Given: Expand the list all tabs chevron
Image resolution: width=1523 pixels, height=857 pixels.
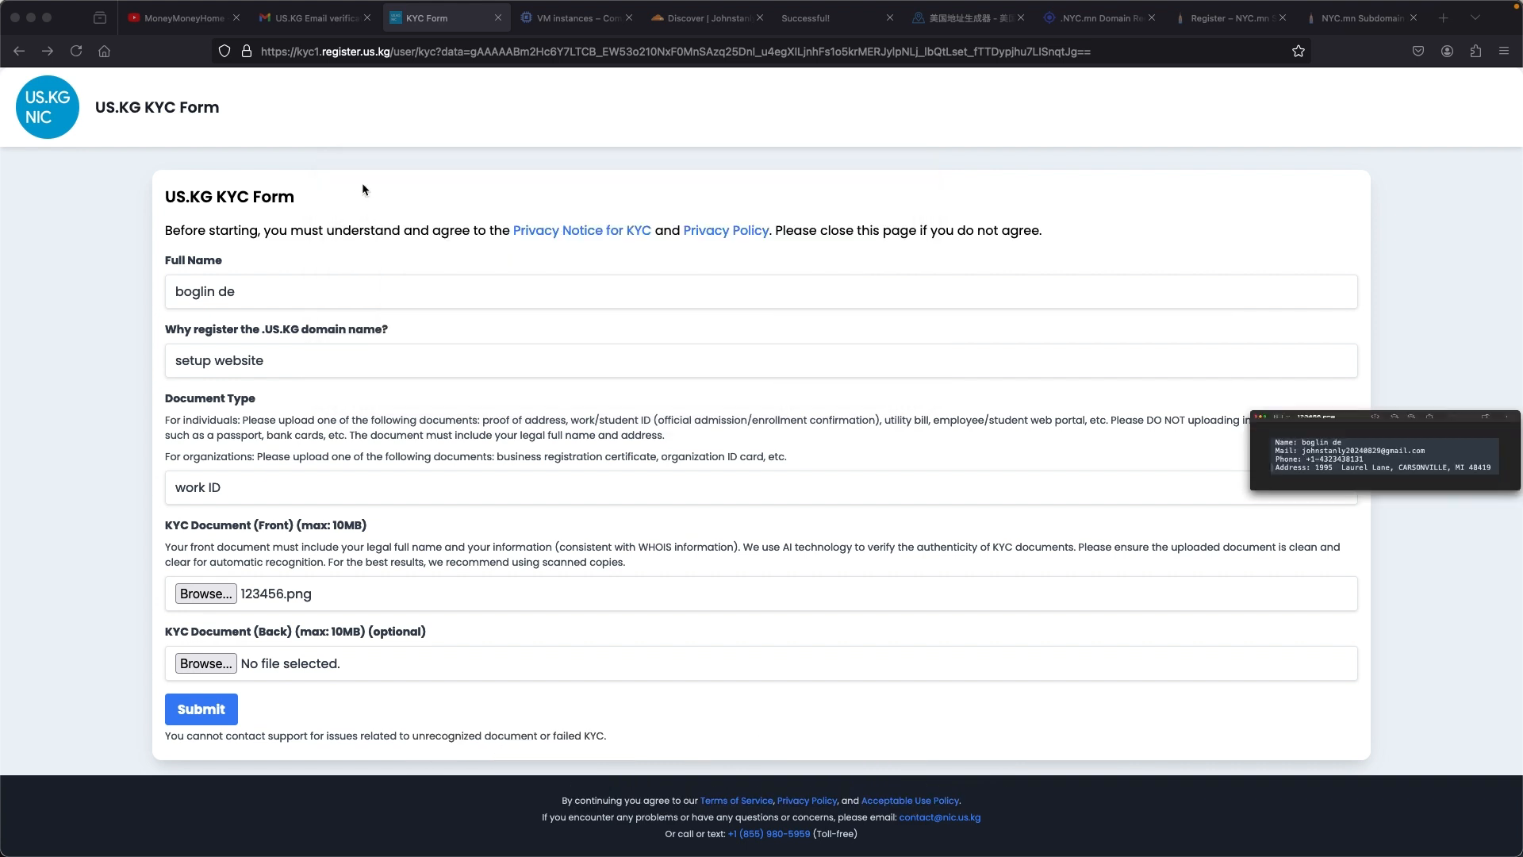Looking at the screenshot, I should click(x=1475, y=17).
